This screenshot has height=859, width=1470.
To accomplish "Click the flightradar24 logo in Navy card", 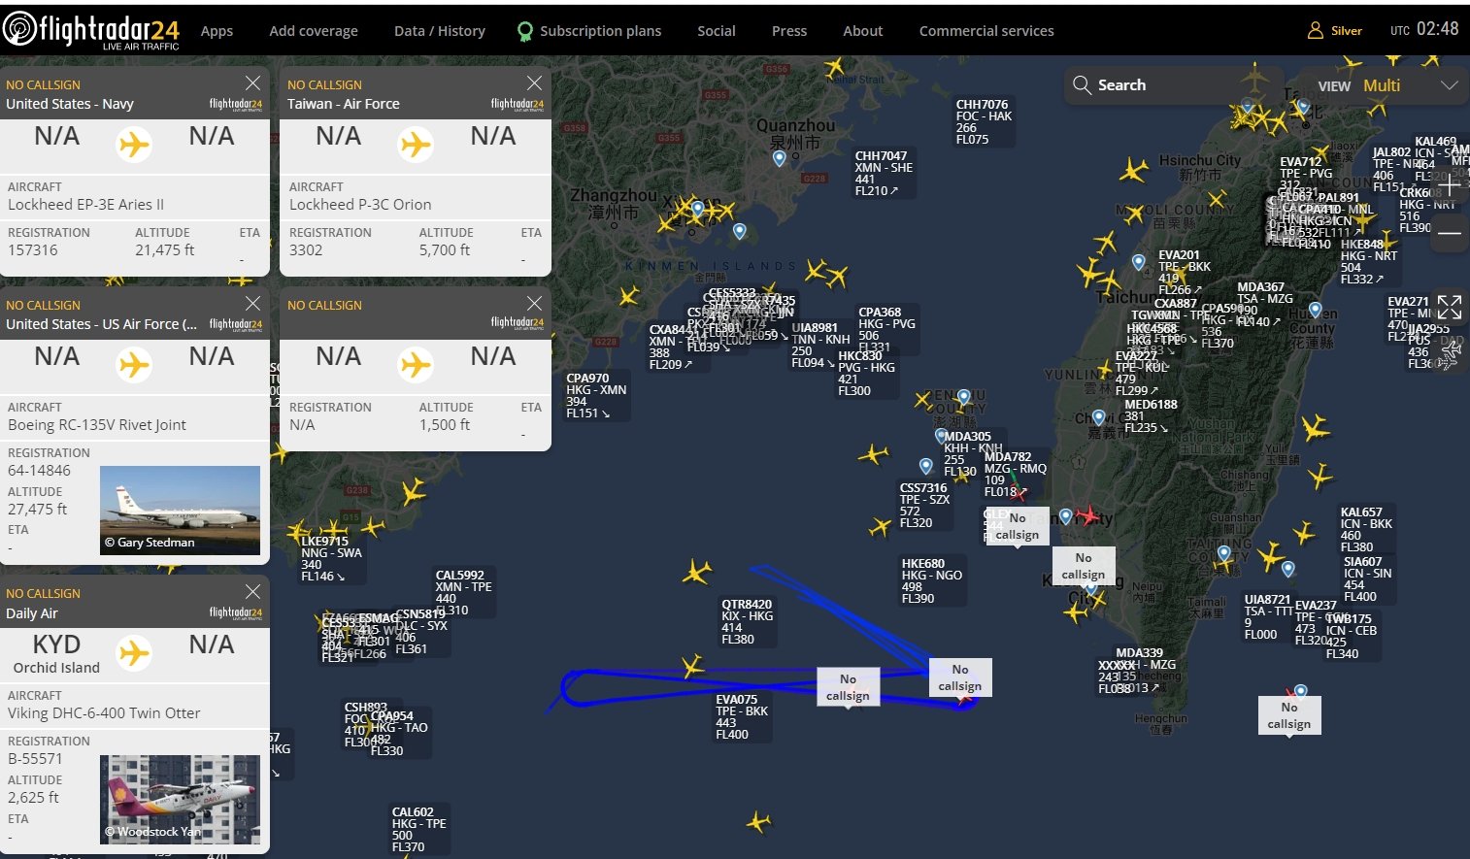I will [x=236, y=104].
